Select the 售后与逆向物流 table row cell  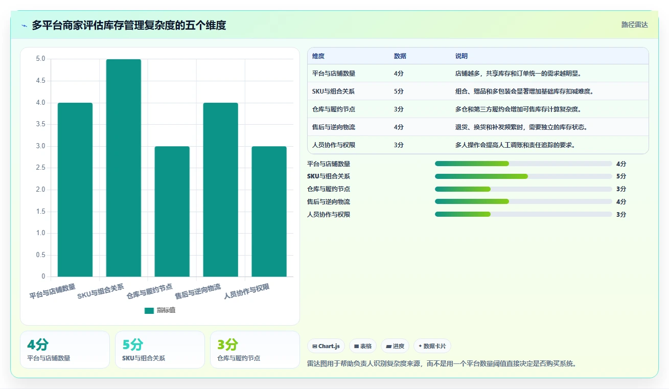(x=334, y=127)
